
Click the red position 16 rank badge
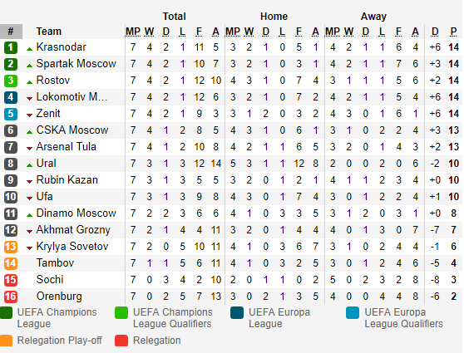click(11, 297)
